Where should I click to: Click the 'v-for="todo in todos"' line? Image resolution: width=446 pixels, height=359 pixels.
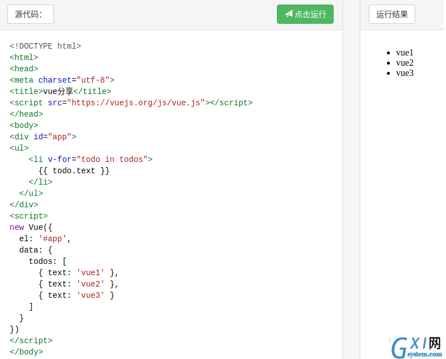90,159
